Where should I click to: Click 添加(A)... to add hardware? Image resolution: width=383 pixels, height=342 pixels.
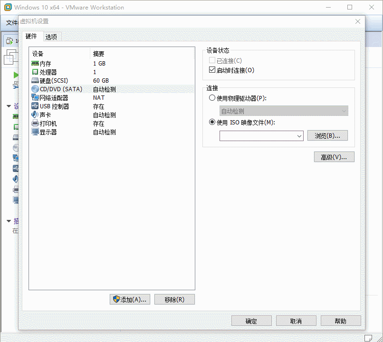click(x=130, y=299)
